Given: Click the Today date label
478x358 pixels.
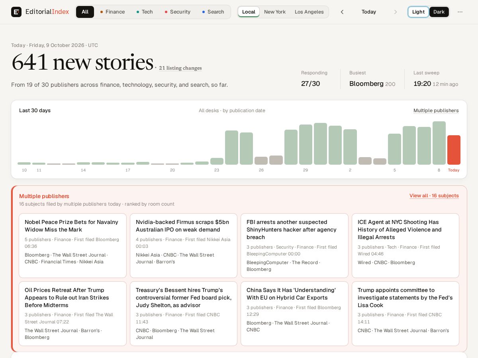Looking at the screenshot, I should click(369, 12).
